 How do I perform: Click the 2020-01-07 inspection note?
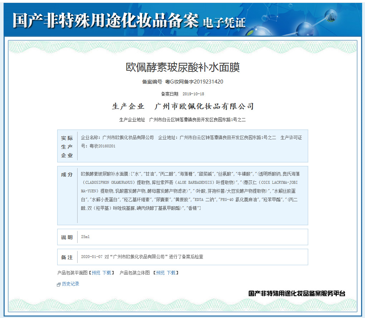[142, 257]
